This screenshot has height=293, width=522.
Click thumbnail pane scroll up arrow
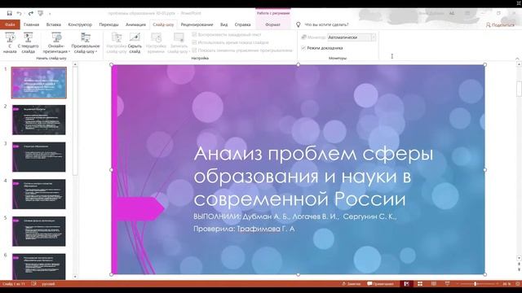(x=75, y=64)
